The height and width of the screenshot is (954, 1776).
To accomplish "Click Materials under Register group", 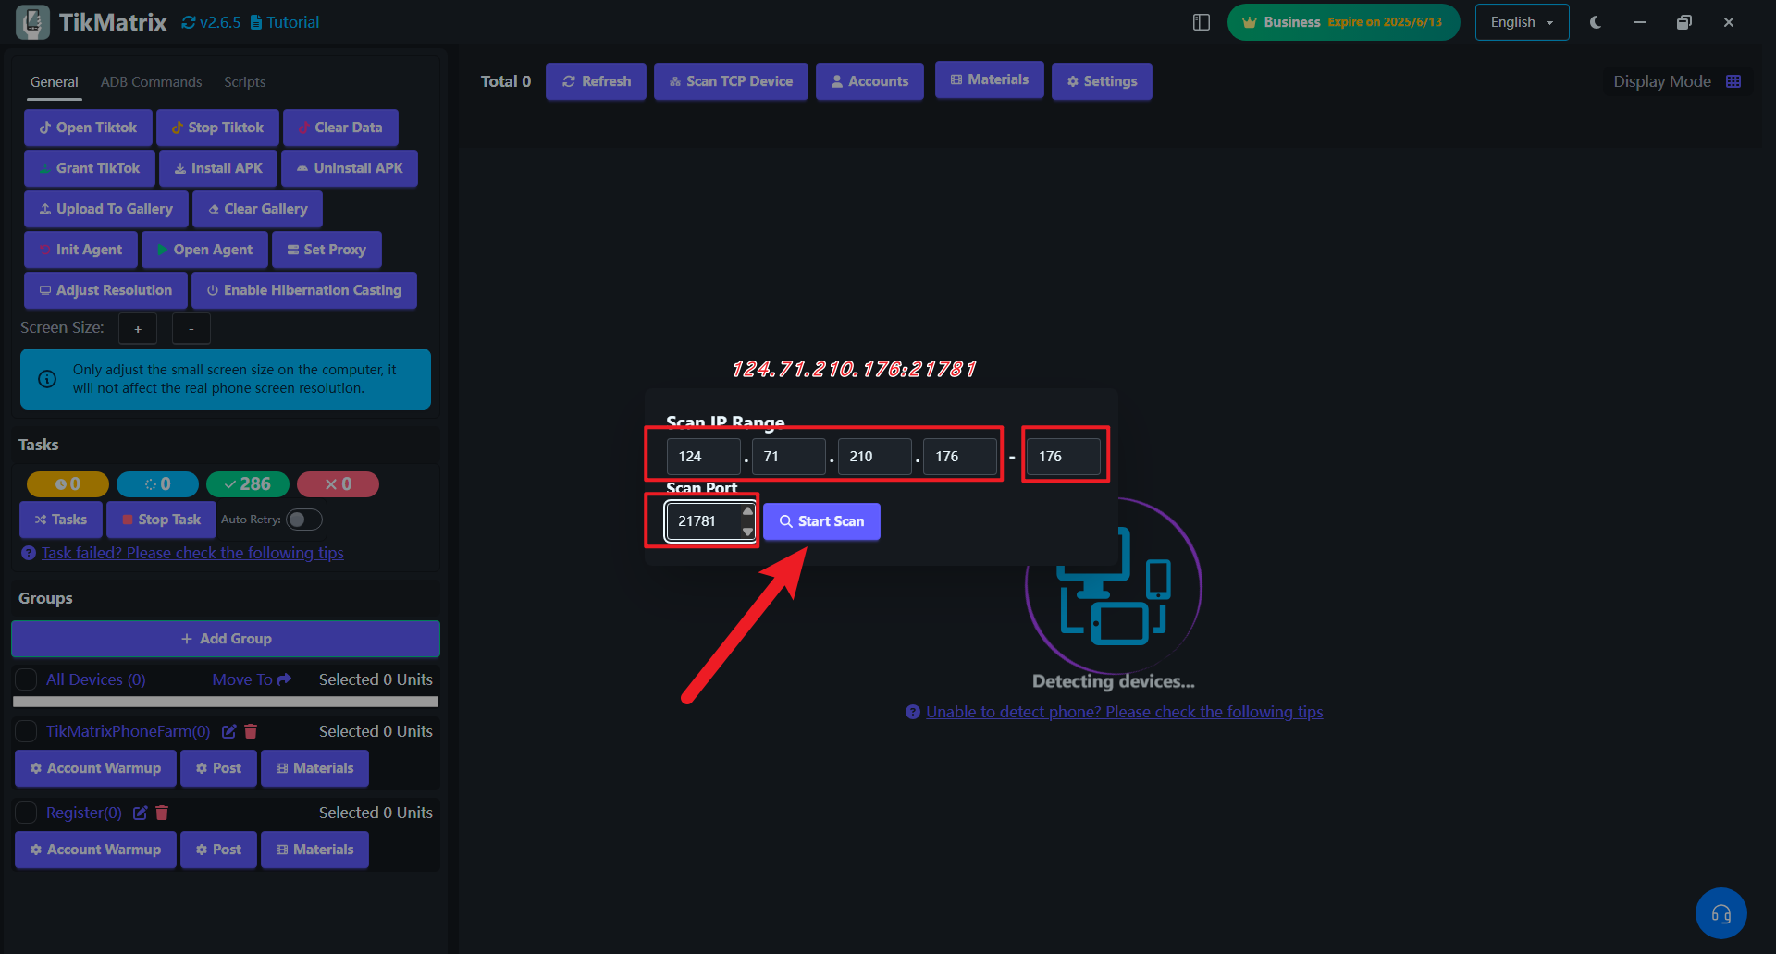I will pos(314,850).
